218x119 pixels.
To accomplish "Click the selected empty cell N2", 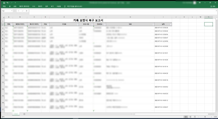I will click(208, 24).
